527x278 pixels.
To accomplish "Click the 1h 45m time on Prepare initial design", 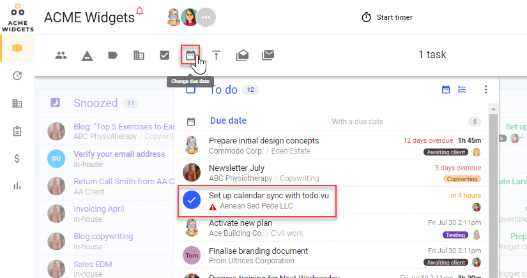I will (470, 140).
